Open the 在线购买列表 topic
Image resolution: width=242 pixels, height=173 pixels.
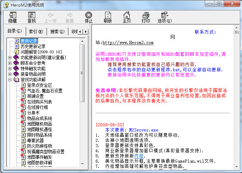click(x=39, y=102)
